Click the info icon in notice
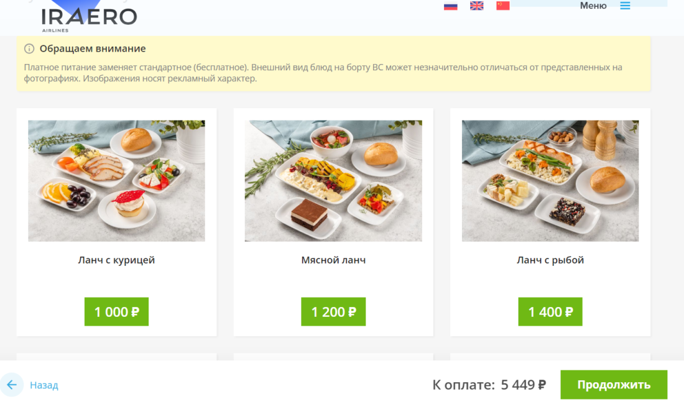 [x=29, y=48]
